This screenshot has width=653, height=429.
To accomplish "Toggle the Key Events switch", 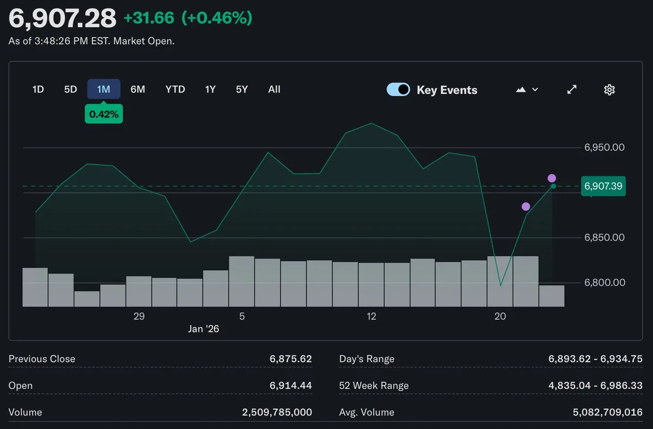I will [398, 90].
